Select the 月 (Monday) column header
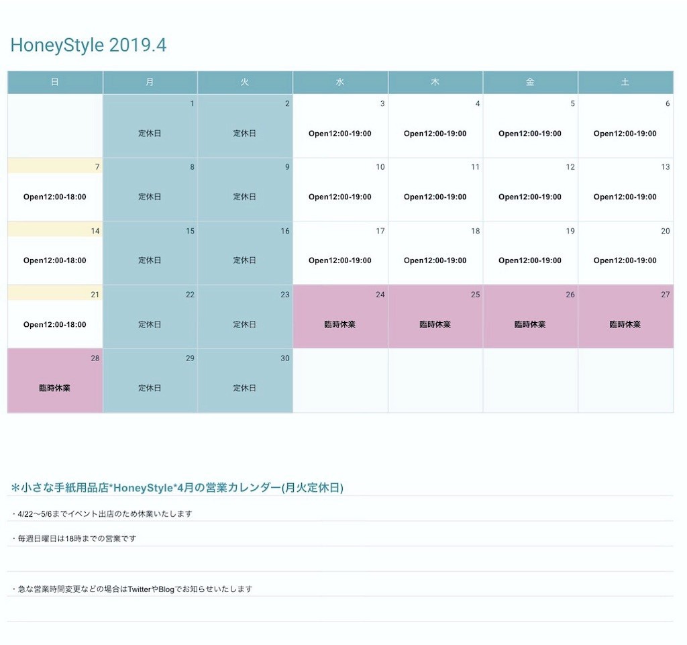 [150, 82]
